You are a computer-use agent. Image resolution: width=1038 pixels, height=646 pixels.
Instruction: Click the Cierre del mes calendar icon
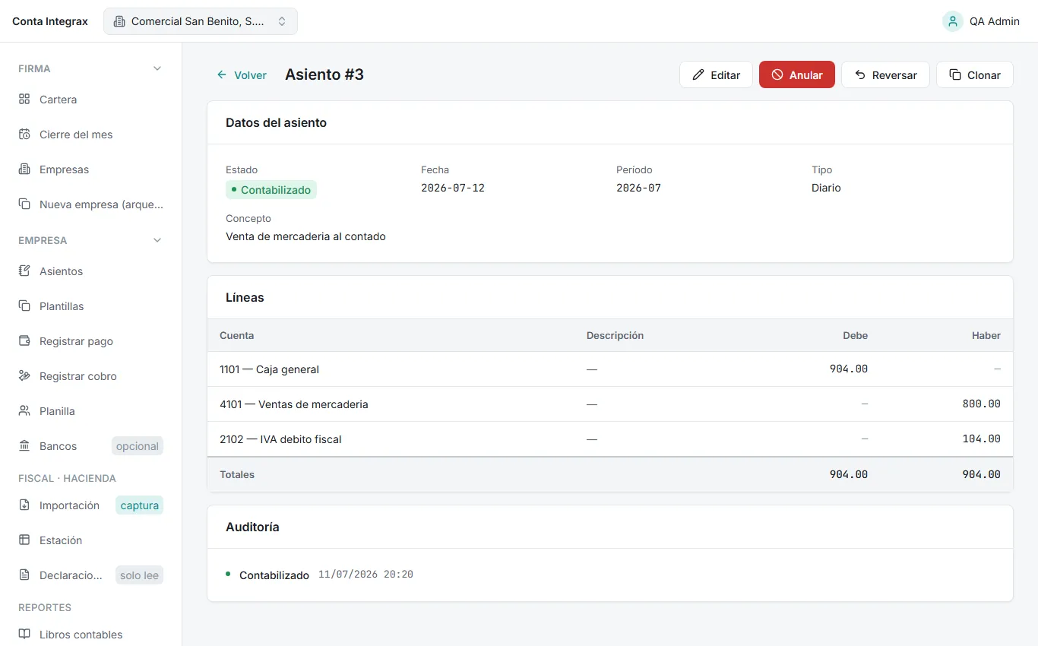24,135
